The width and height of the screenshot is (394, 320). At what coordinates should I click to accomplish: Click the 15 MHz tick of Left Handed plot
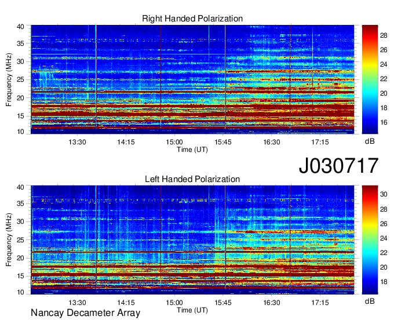20,276
